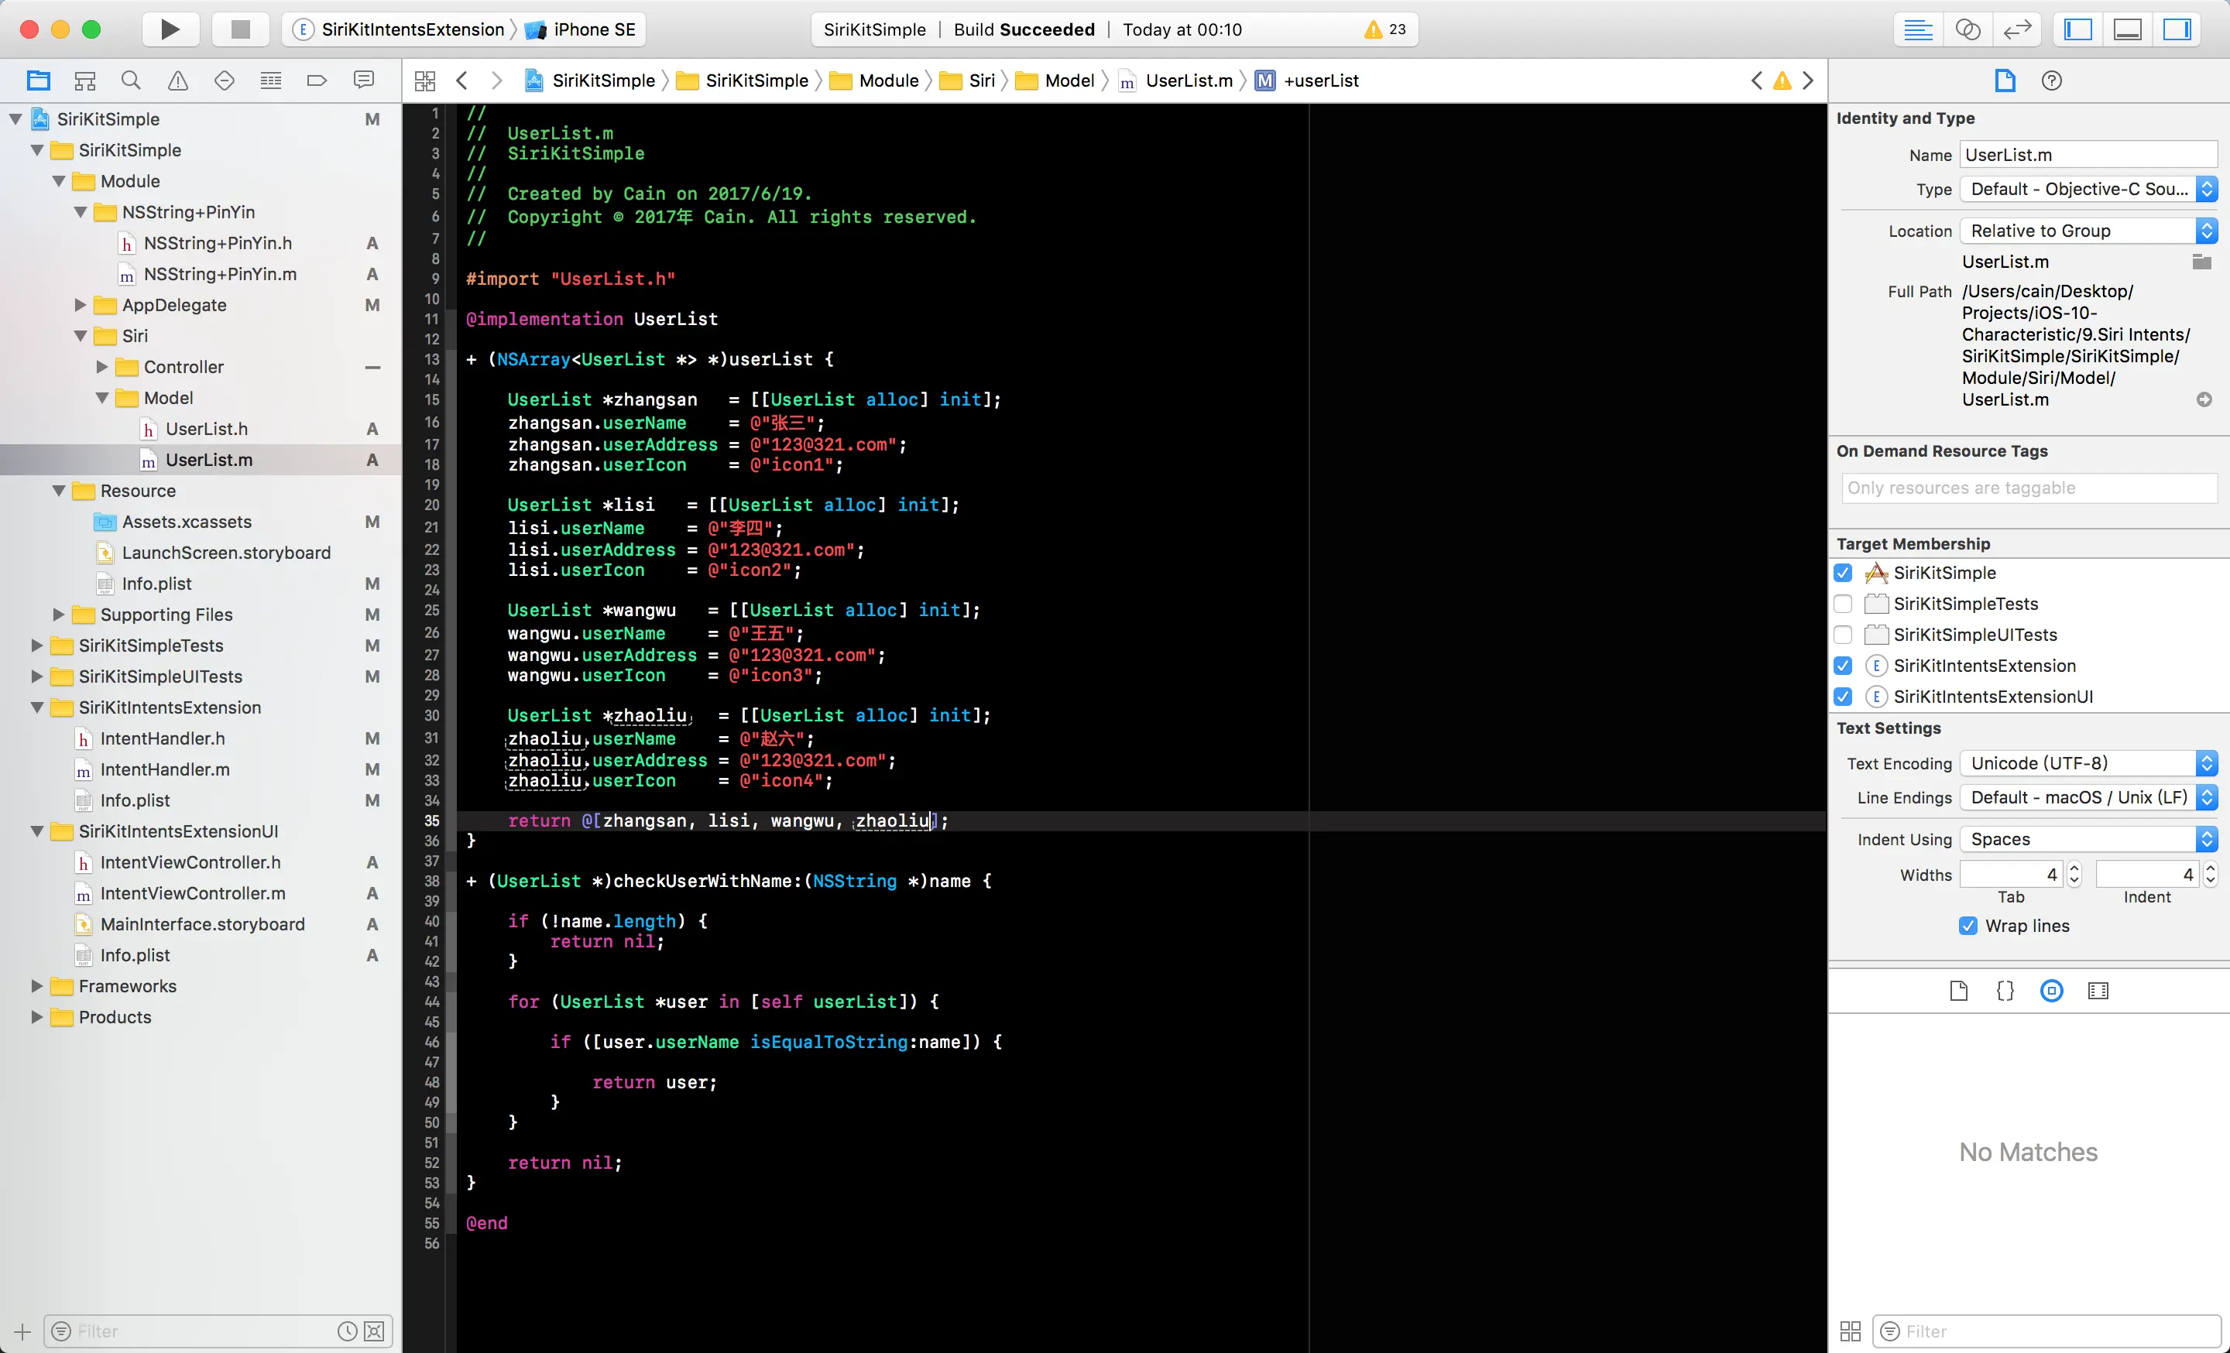The height and width of the screenshot is (1353, 2230).
Task: Enable SiriKitSimpleTests target membership
Action: pyautogui.click(x=1843, y=603)
